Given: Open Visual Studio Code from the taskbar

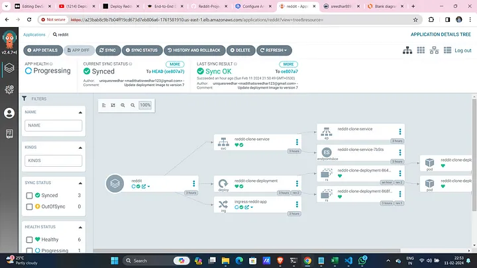Looking at the screenshot, I should 348,261.
